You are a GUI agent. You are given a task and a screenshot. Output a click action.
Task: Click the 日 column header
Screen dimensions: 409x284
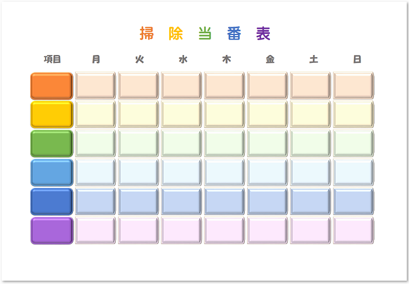coord(357,59)
